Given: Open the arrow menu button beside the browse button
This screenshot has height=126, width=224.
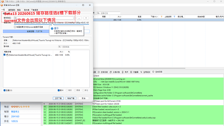Looking at the screenshot, I should coord(86,18).
